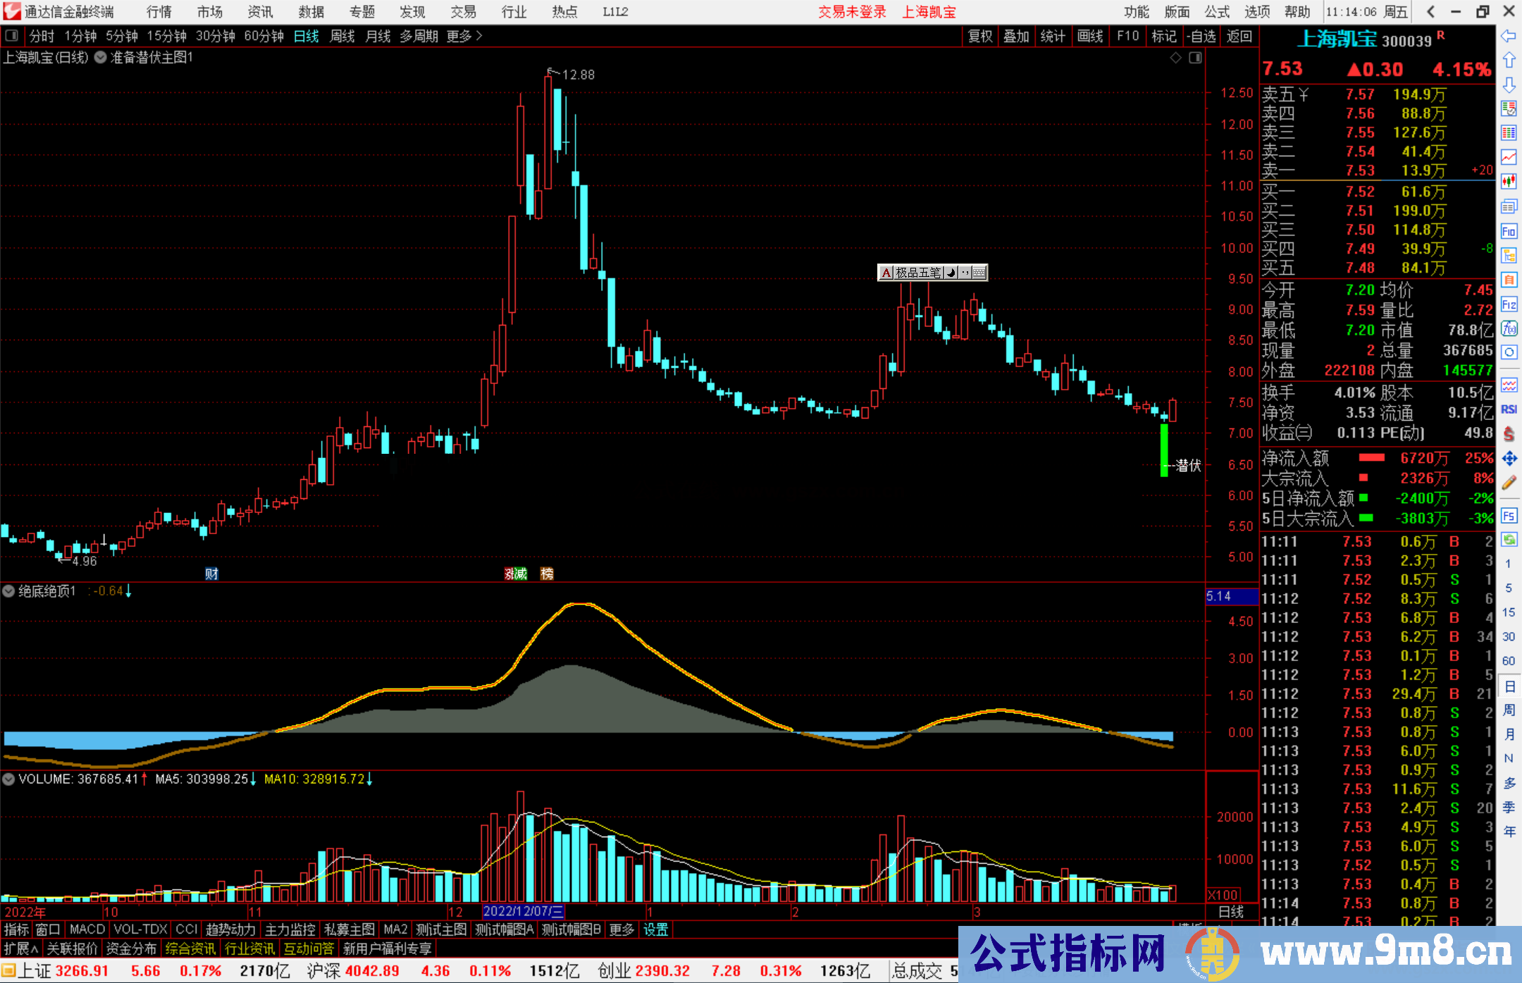Expand the 更多 periods dropdown in timeframe bar
This screenshot has width=1522, height=983.
(x=464, y=36)
